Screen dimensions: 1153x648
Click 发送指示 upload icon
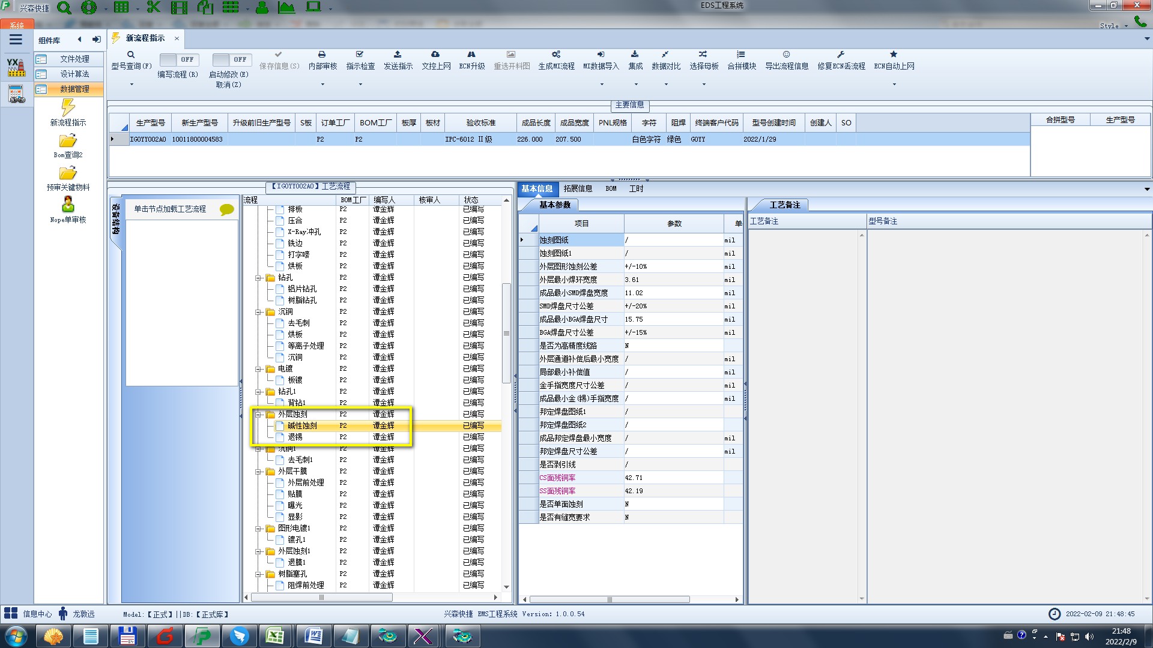pyautogui.click(x=398, y=55)
